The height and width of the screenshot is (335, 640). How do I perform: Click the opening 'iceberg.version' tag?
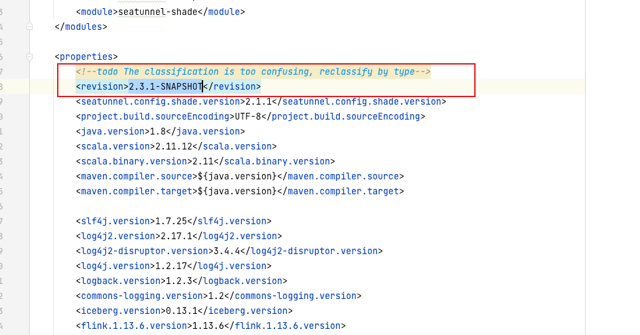pos(121,311)
